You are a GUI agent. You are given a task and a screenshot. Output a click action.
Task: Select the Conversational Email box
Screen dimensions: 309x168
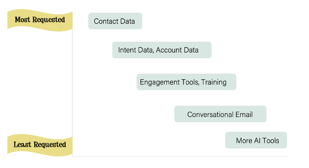tap(220, 114)
